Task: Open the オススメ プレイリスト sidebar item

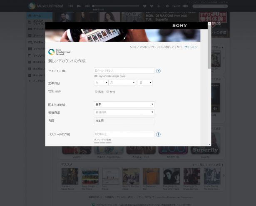Action: (x=37, y=22)
